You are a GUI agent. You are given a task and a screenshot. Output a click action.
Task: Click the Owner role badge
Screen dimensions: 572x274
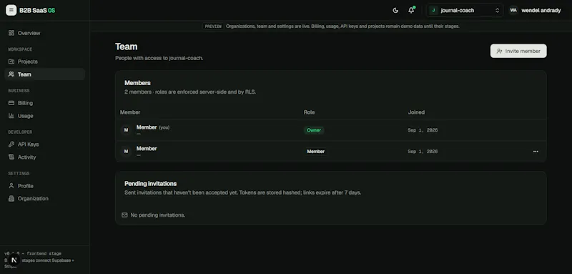point(314,130)
